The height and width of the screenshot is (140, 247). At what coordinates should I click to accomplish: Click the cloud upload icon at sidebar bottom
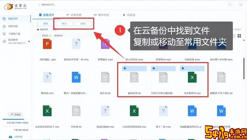[x=11, y=137]
